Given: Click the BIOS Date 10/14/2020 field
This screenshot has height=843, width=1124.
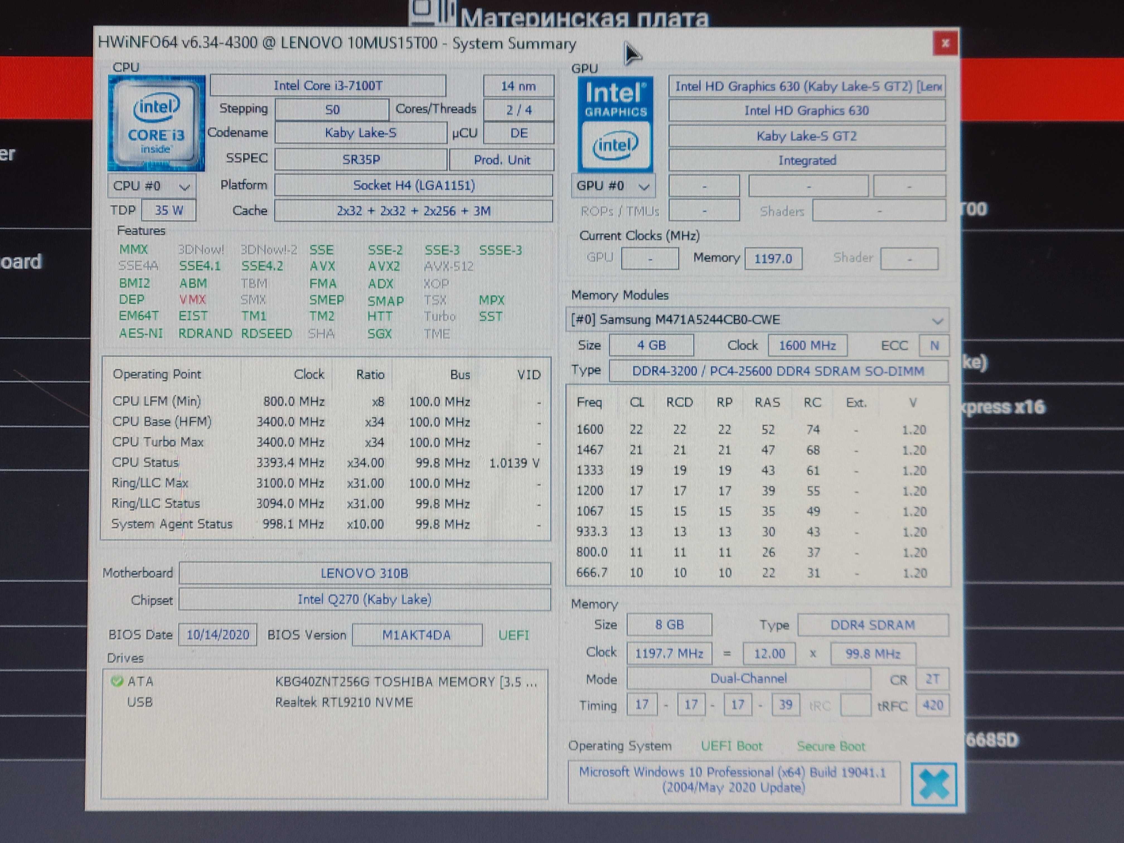Looking at the screenshot, I should point(217,635).
